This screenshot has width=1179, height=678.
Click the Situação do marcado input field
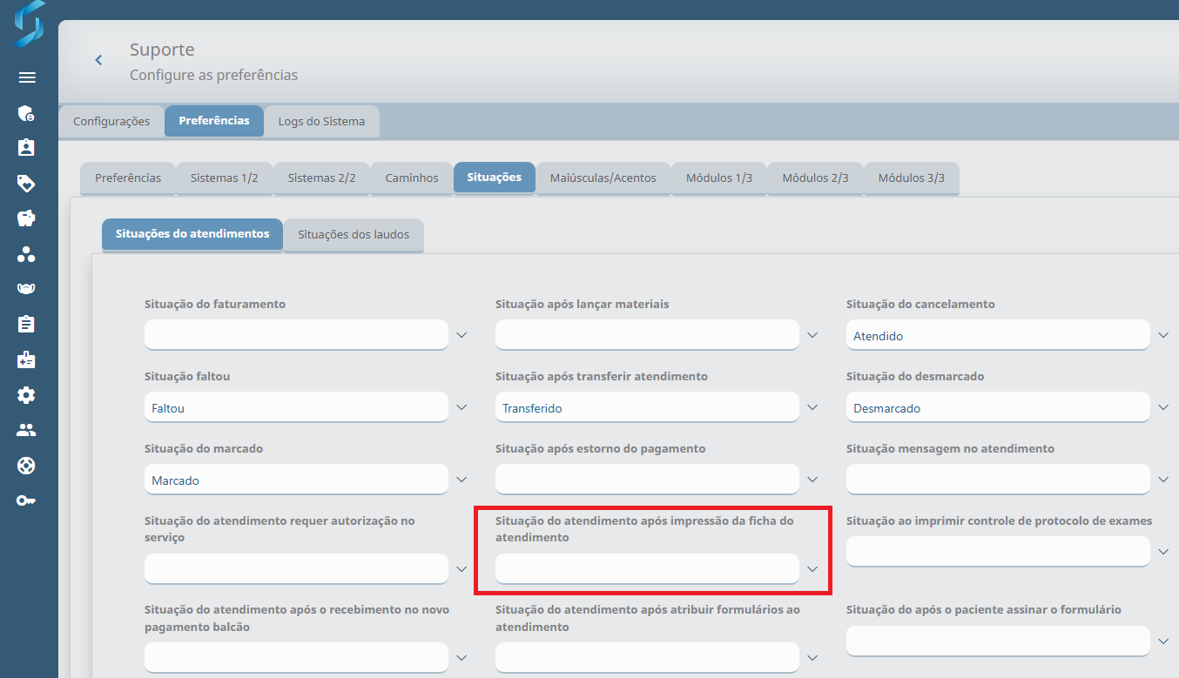pos(296,480)
